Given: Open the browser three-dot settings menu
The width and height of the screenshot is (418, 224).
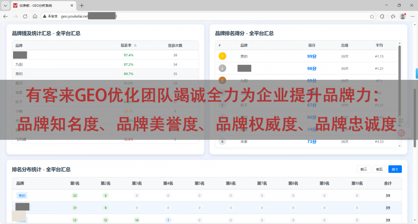Looking at the screenshot, I should (412, 16).
